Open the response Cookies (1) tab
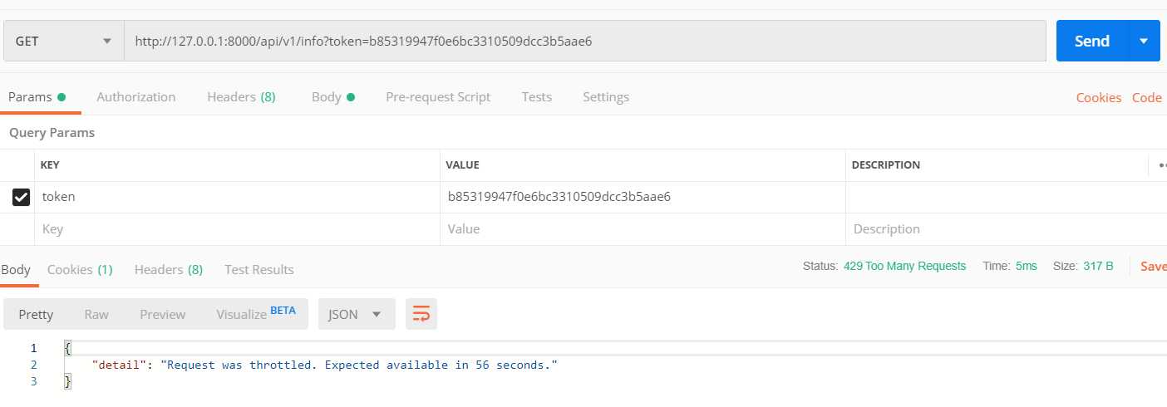1167x407 pixels. point(80,270)
